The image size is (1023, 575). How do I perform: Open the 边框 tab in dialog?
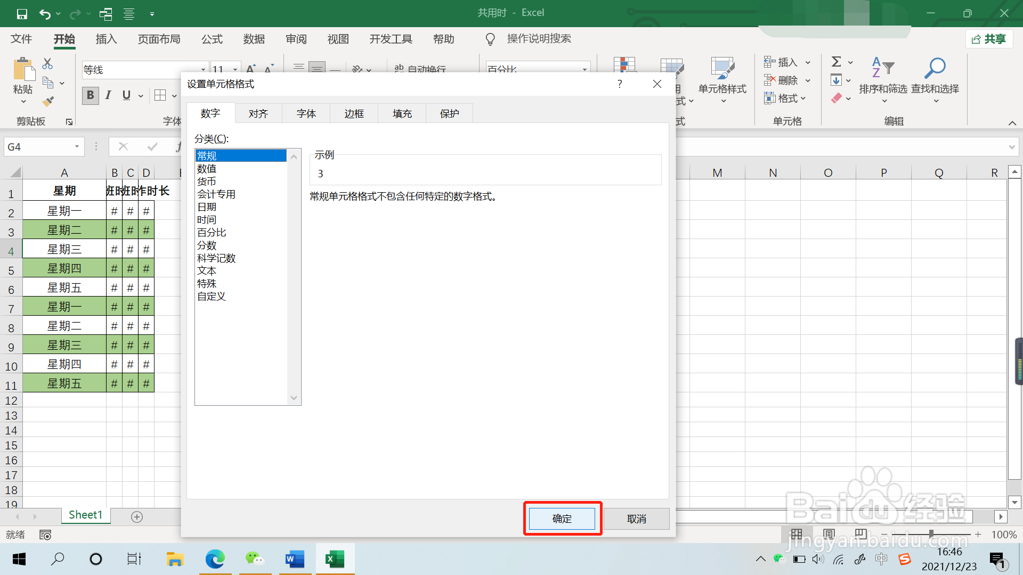click(354, 113)
